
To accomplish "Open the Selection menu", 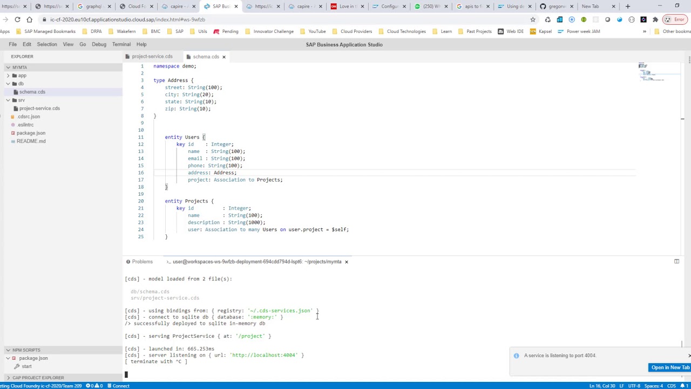I will point(47,44).
